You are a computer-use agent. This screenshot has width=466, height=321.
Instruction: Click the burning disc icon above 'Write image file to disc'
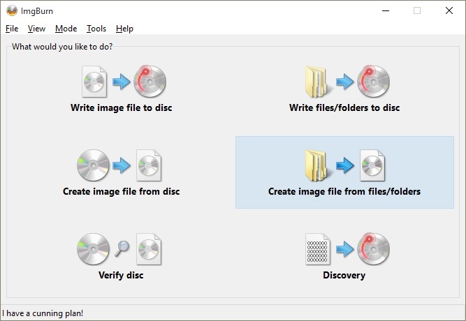pos(150,82)
